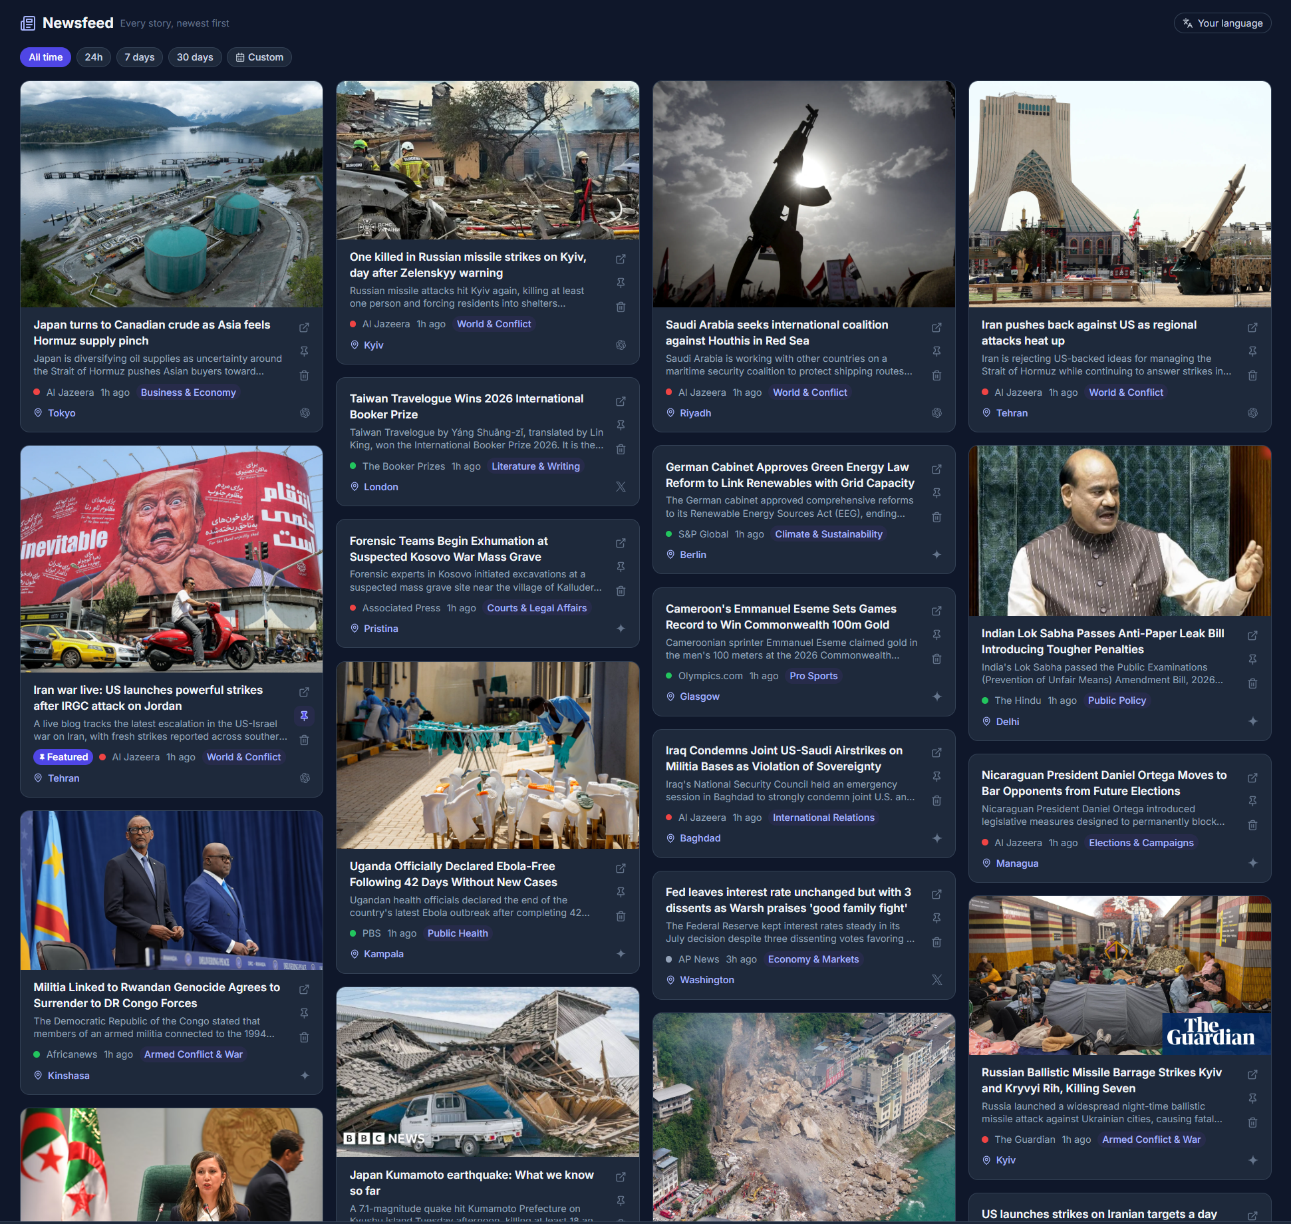
Task: Delete the Taiwan Travelogue Booker Prize story
Action: coord(621,449)
